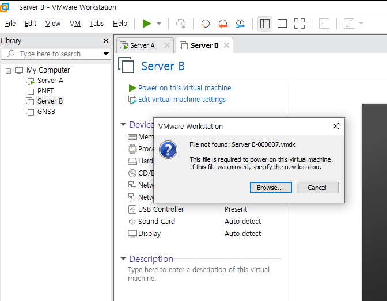Screen dimensions: 387x301
Task: Click the first Network Adapter icon
Action: (x=132, y=185)
